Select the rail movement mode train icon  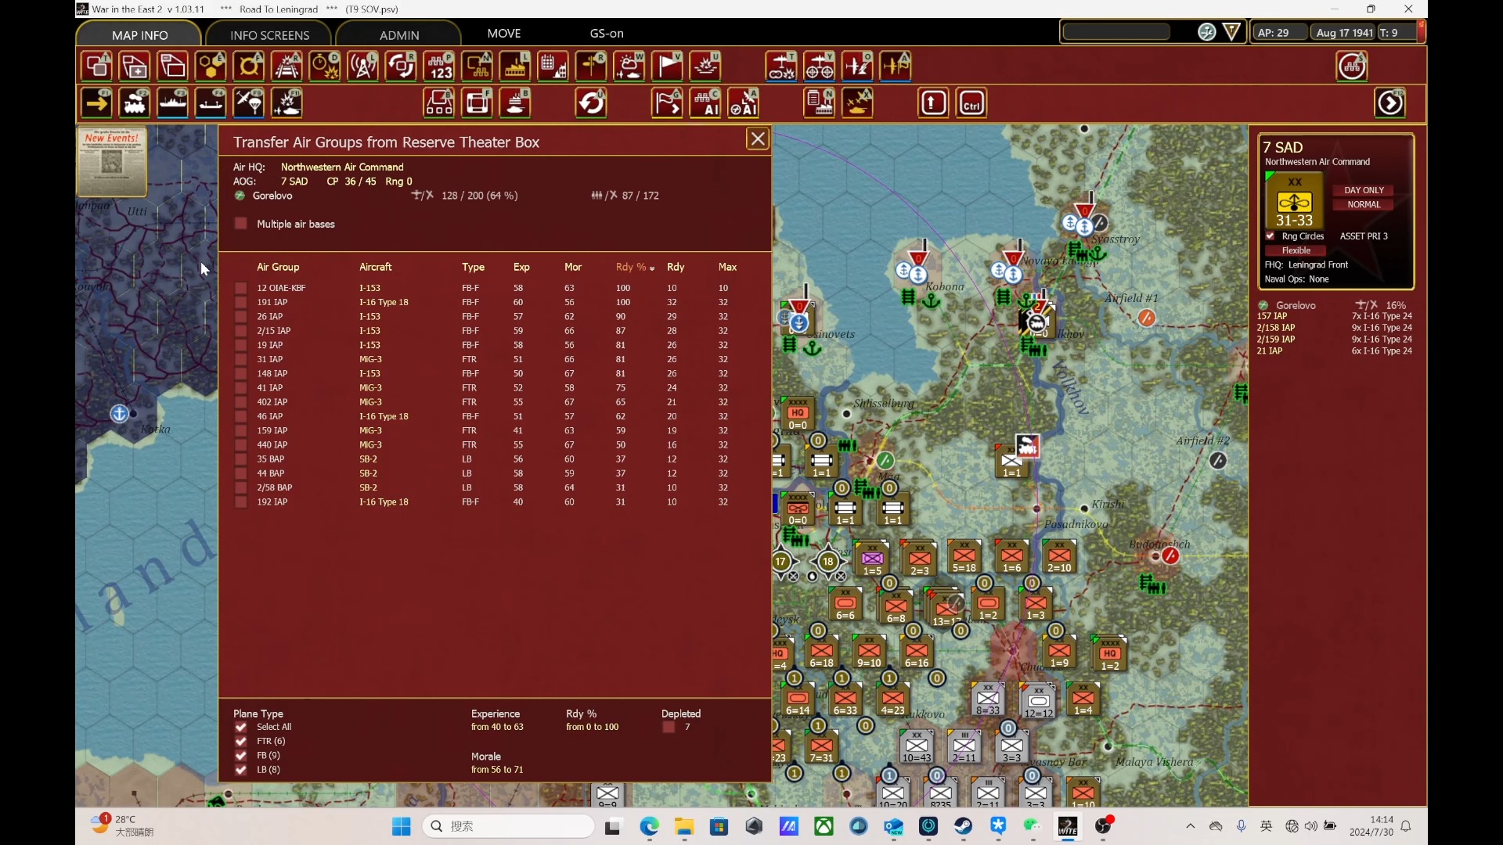pyautogui.click(x=135, y=103)
